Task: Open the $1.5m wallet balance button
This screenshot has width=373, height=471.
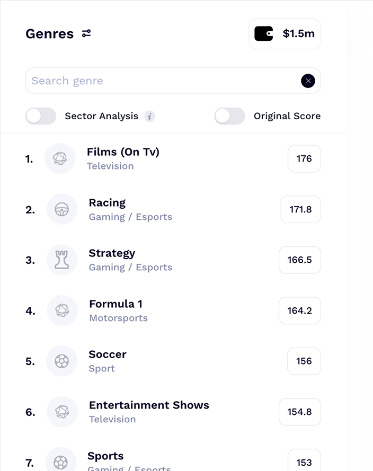Action: [x=285, y=34]
